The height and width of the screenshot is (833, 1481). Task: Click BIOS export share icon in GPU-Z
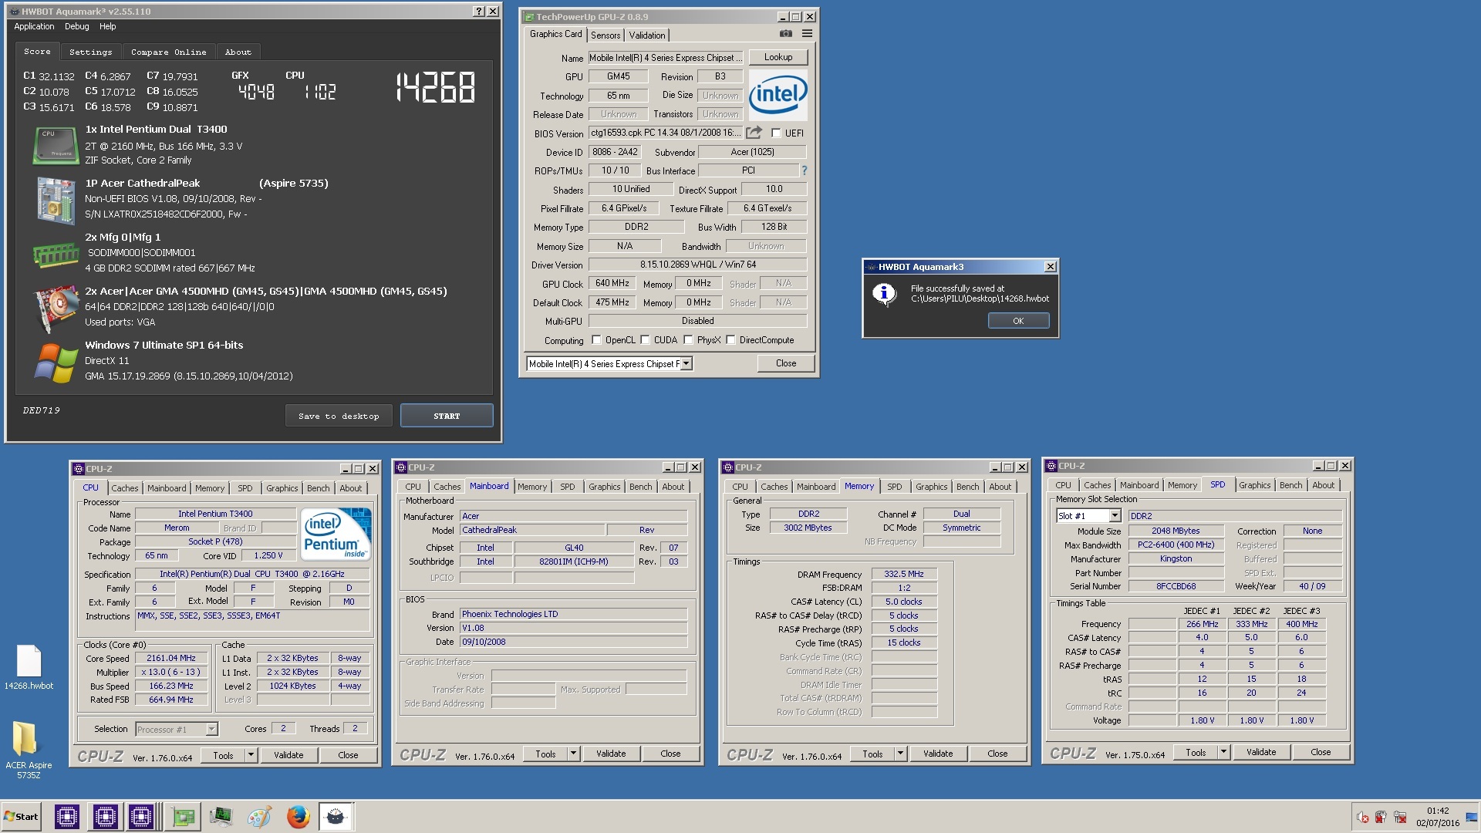754,133
